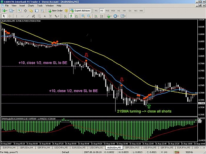Open the Help menu
The width and height of the screenshot is (206, 154).
point(59,6)
